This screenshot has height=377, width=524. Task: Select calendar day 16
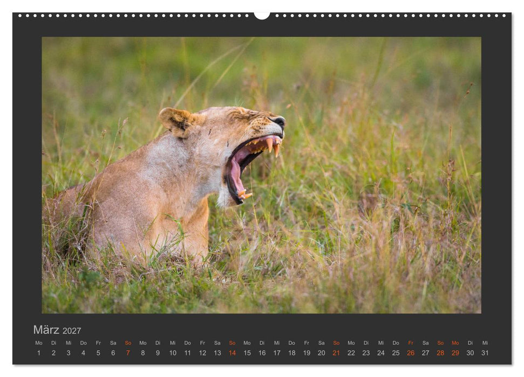(262, 353)
